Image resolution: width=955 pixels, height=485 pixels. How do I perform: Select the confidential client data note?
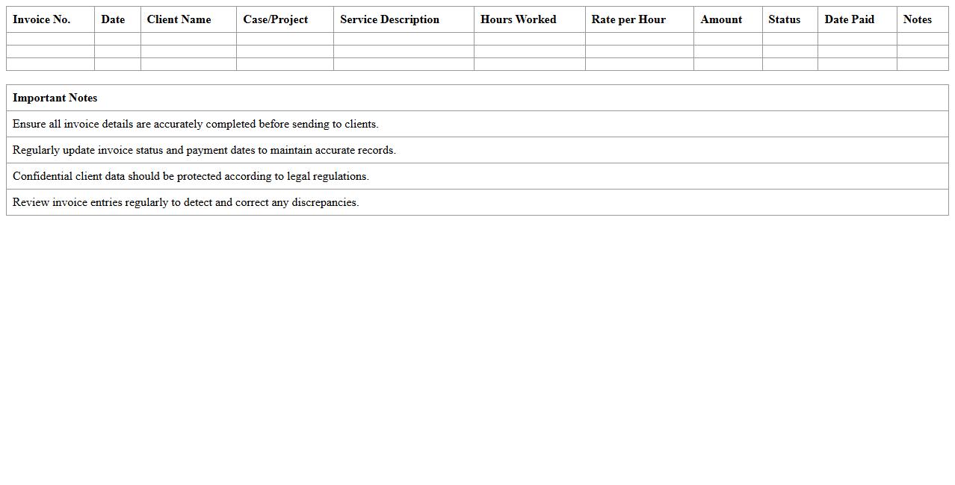tap(191, 176)
